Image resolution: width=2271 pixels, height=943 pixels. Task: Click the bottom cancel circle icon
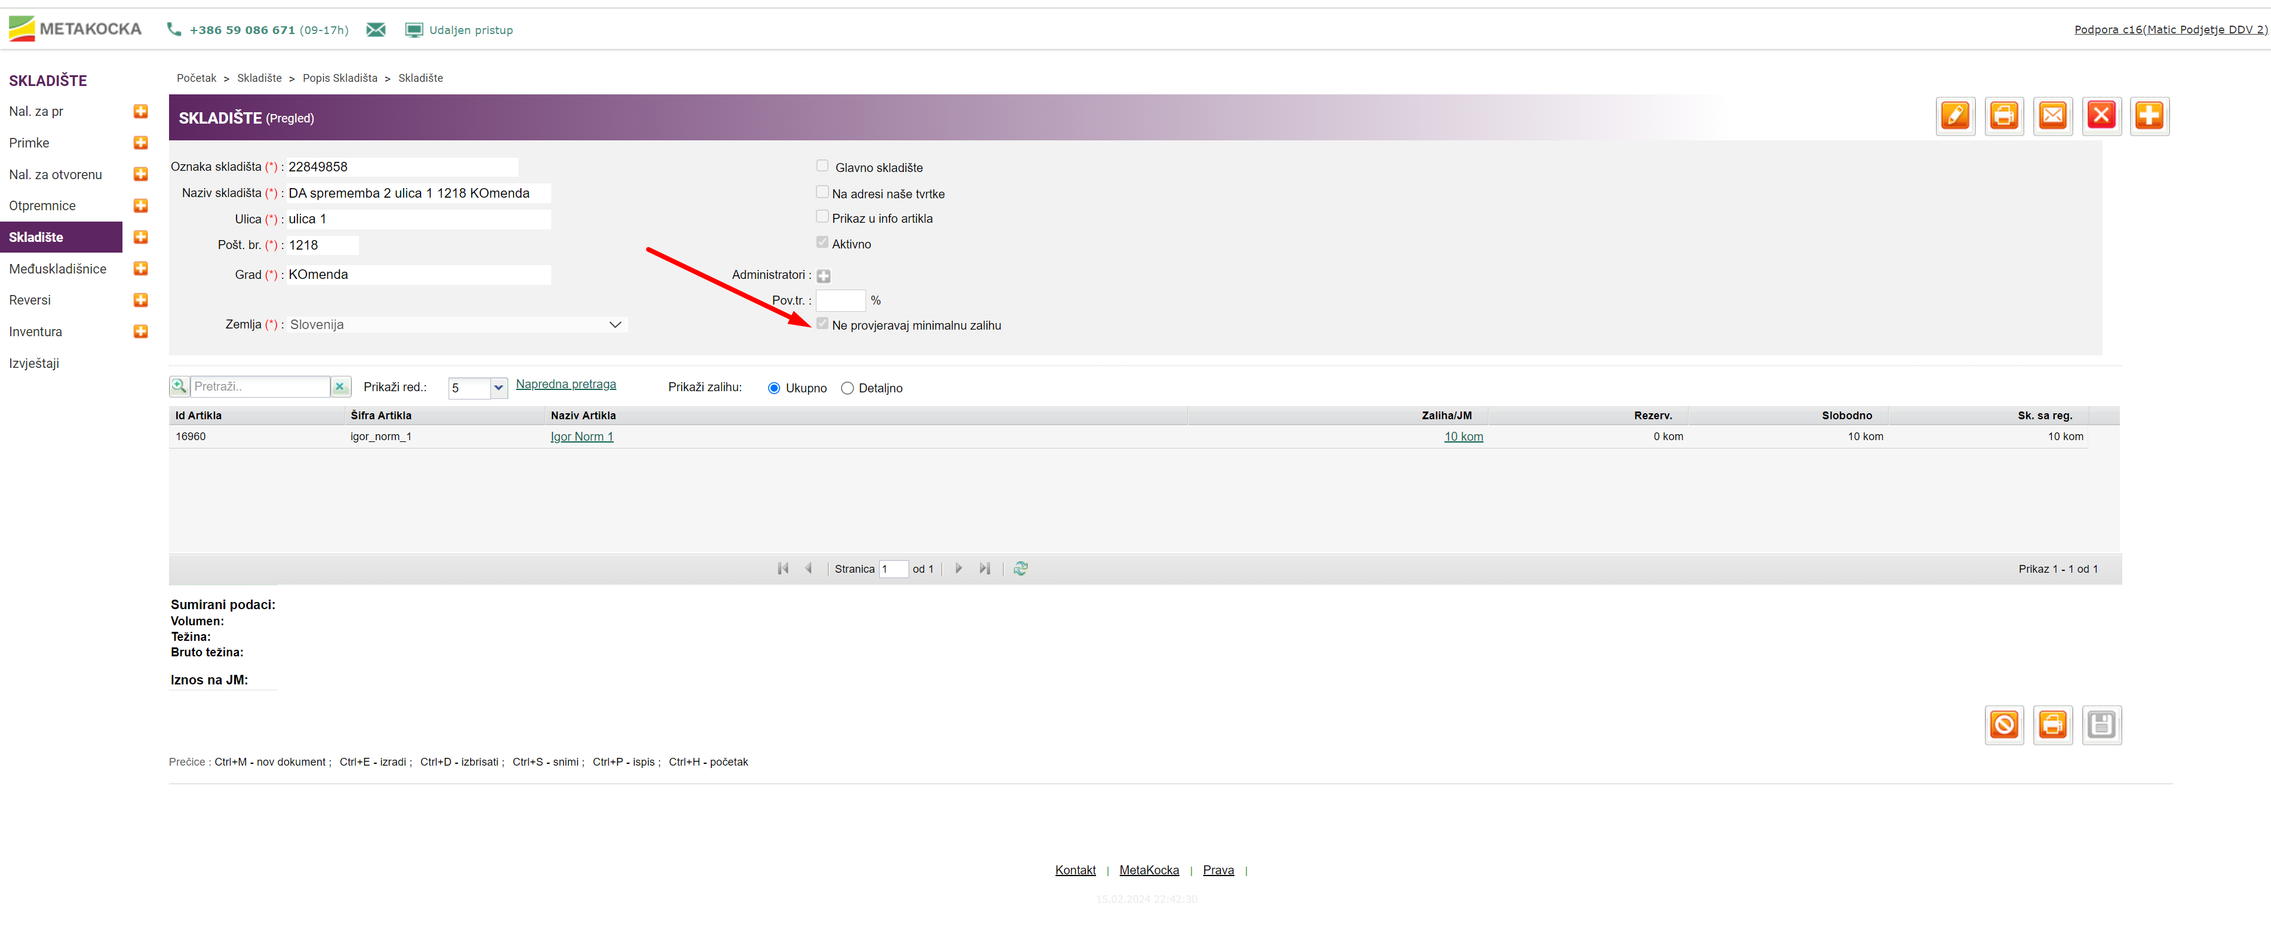click(x=2004, y=724)
